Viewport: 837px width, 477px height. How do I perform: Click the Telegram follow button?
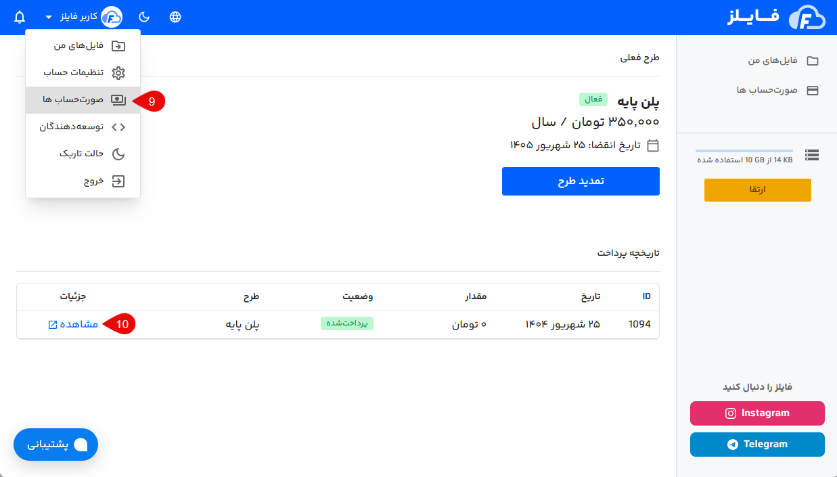757,444
